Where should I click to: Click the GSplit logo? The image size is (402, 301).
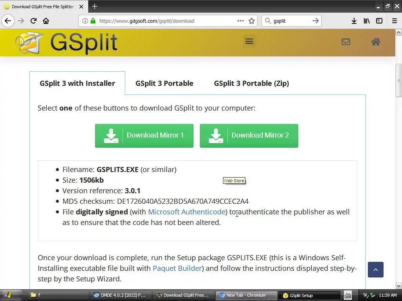click(66, 43)
